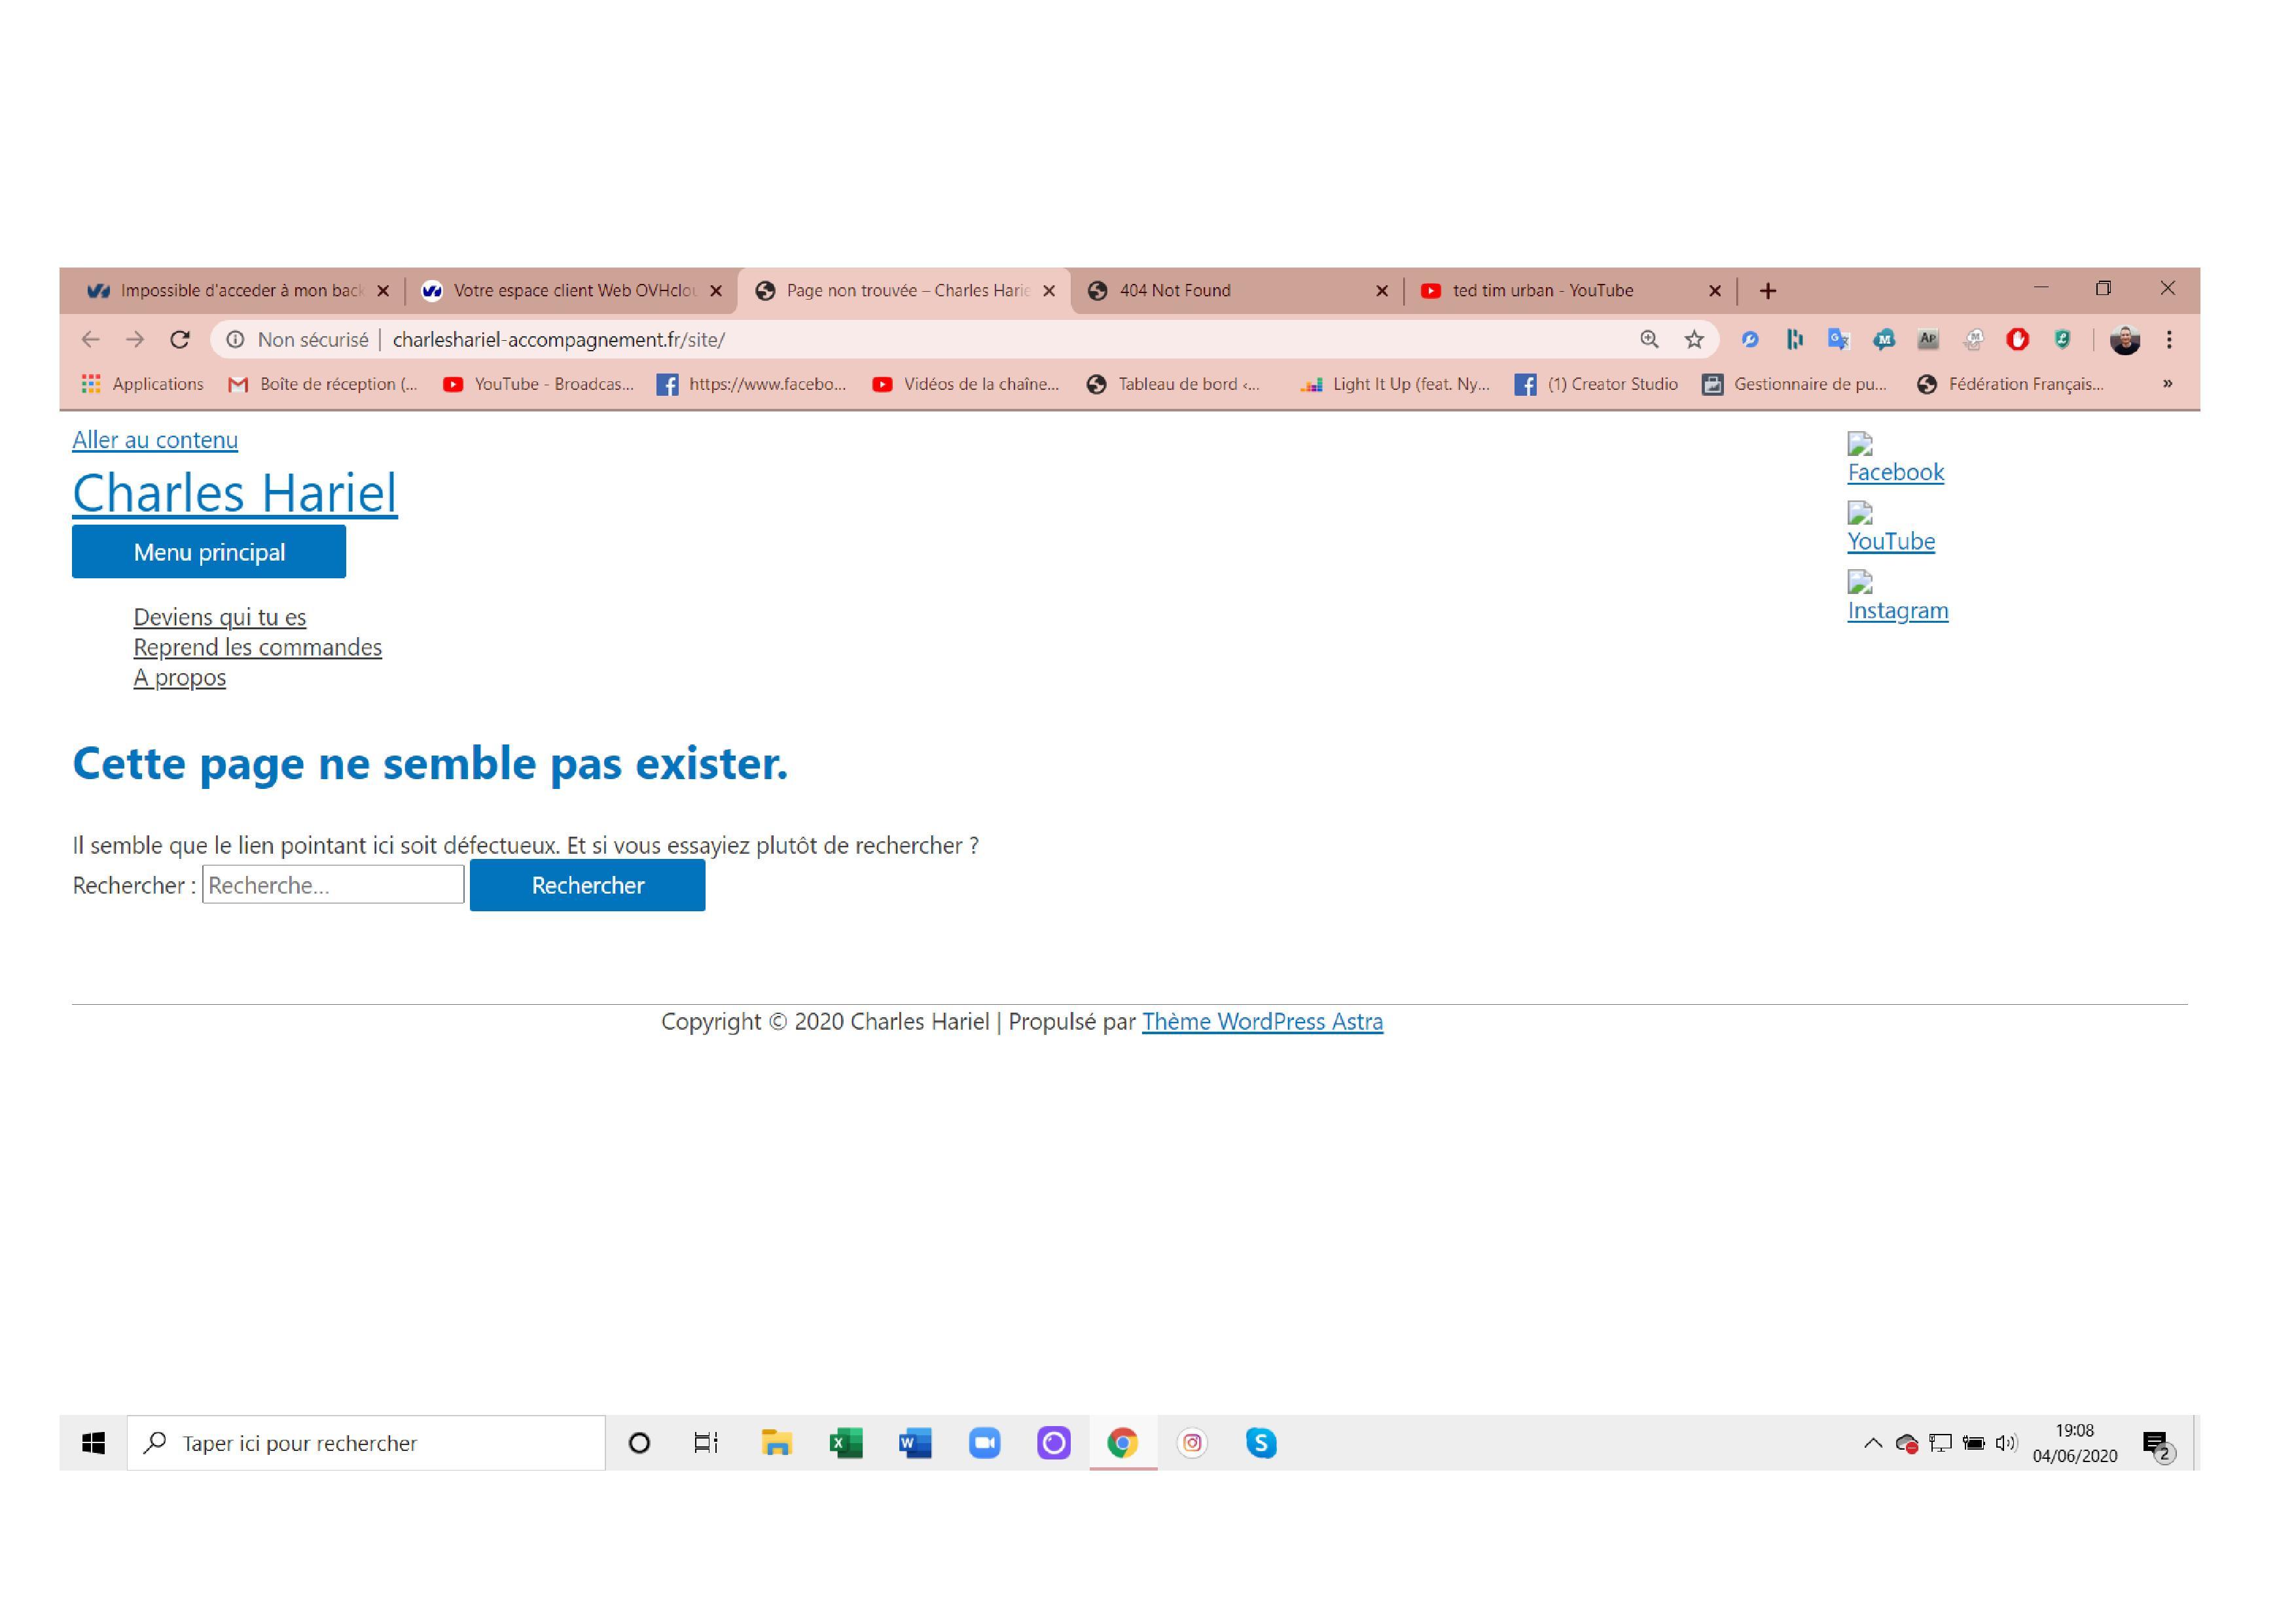This screenshot has height=1623, width=2296.
Task: Open Zoom from the Windows taskbar
Action: point(984,1442)
